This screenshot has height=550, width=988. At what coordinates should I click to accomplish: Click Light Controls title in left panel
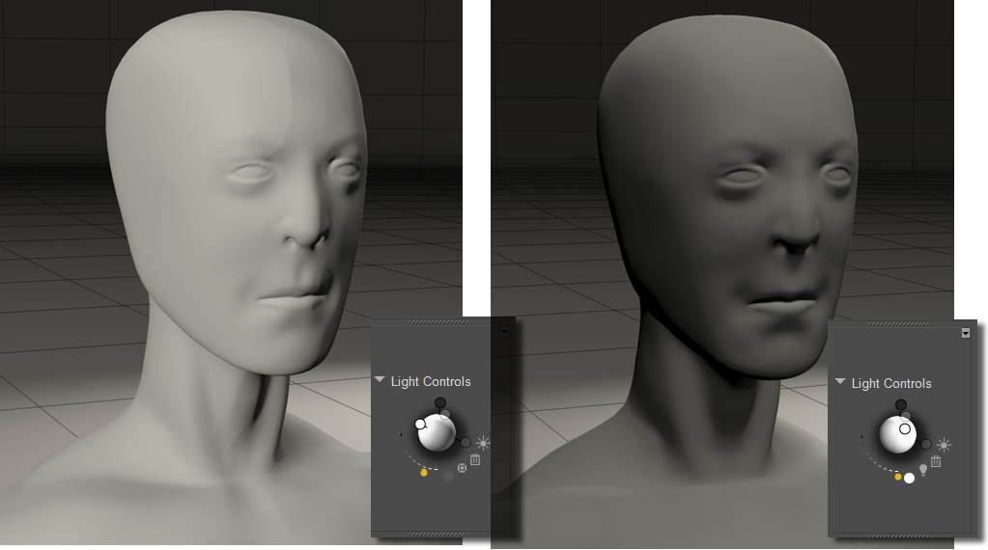pyautogui.click(x=431, y=381)
